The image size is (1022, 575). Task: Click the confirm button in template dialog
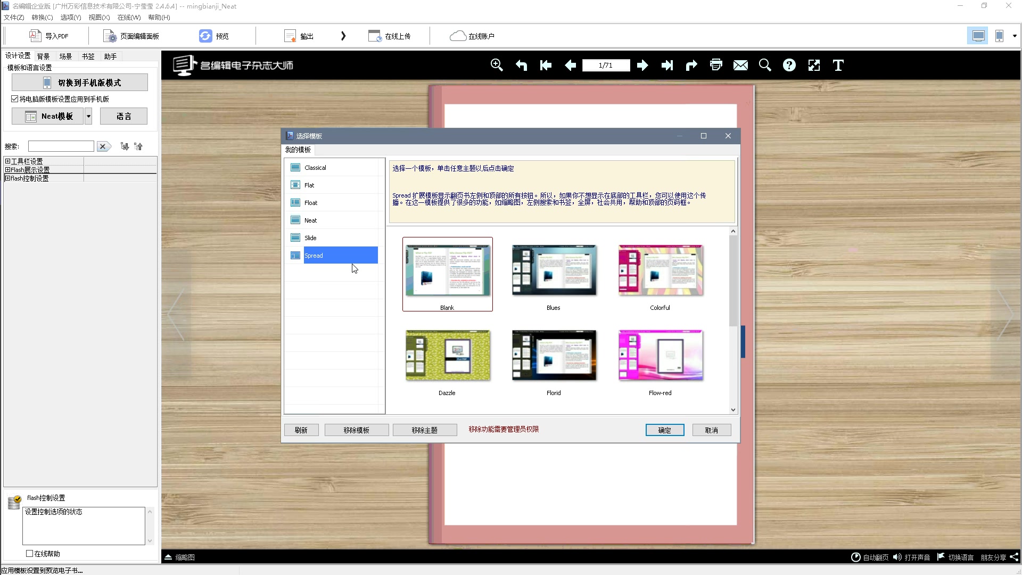[664, 430]
